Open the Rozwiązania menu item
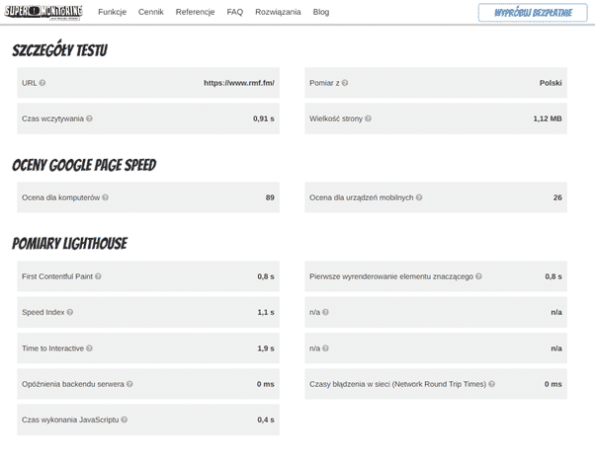Viewport: 595px width, 455px height. click(x=278, y=12)
